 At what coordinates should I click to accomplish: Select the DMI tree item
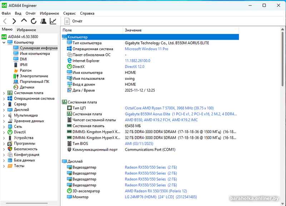(23, 59)
